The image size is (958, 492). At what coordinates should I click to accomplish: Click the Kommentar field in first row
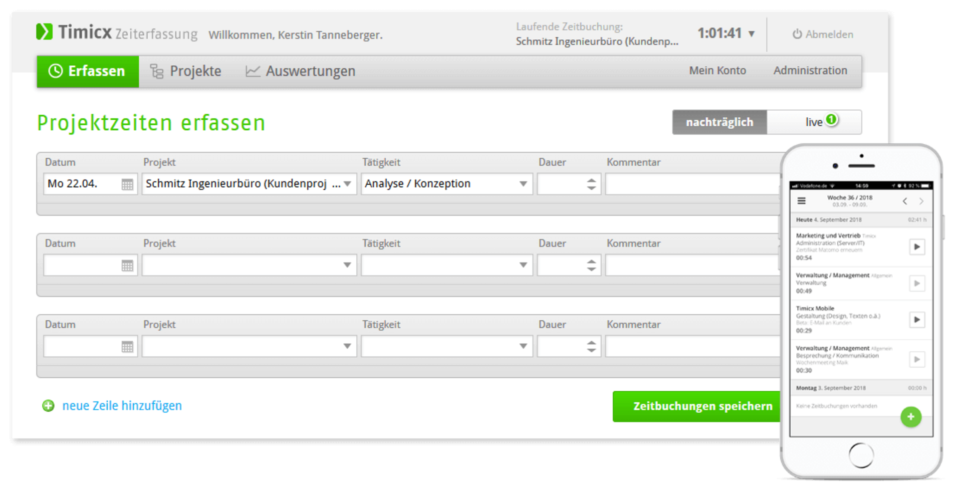(x=692, y=184)
